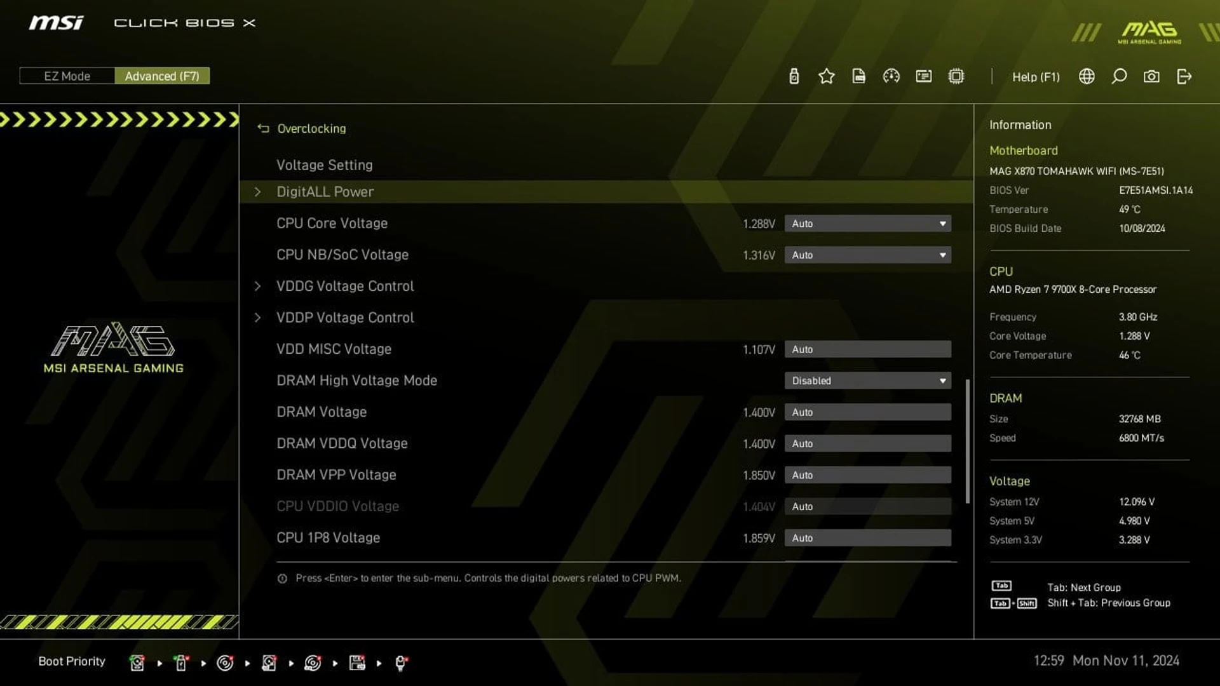
Task: Expand the DigitALL Power submenu chevron
Action: tap(257, 192)
